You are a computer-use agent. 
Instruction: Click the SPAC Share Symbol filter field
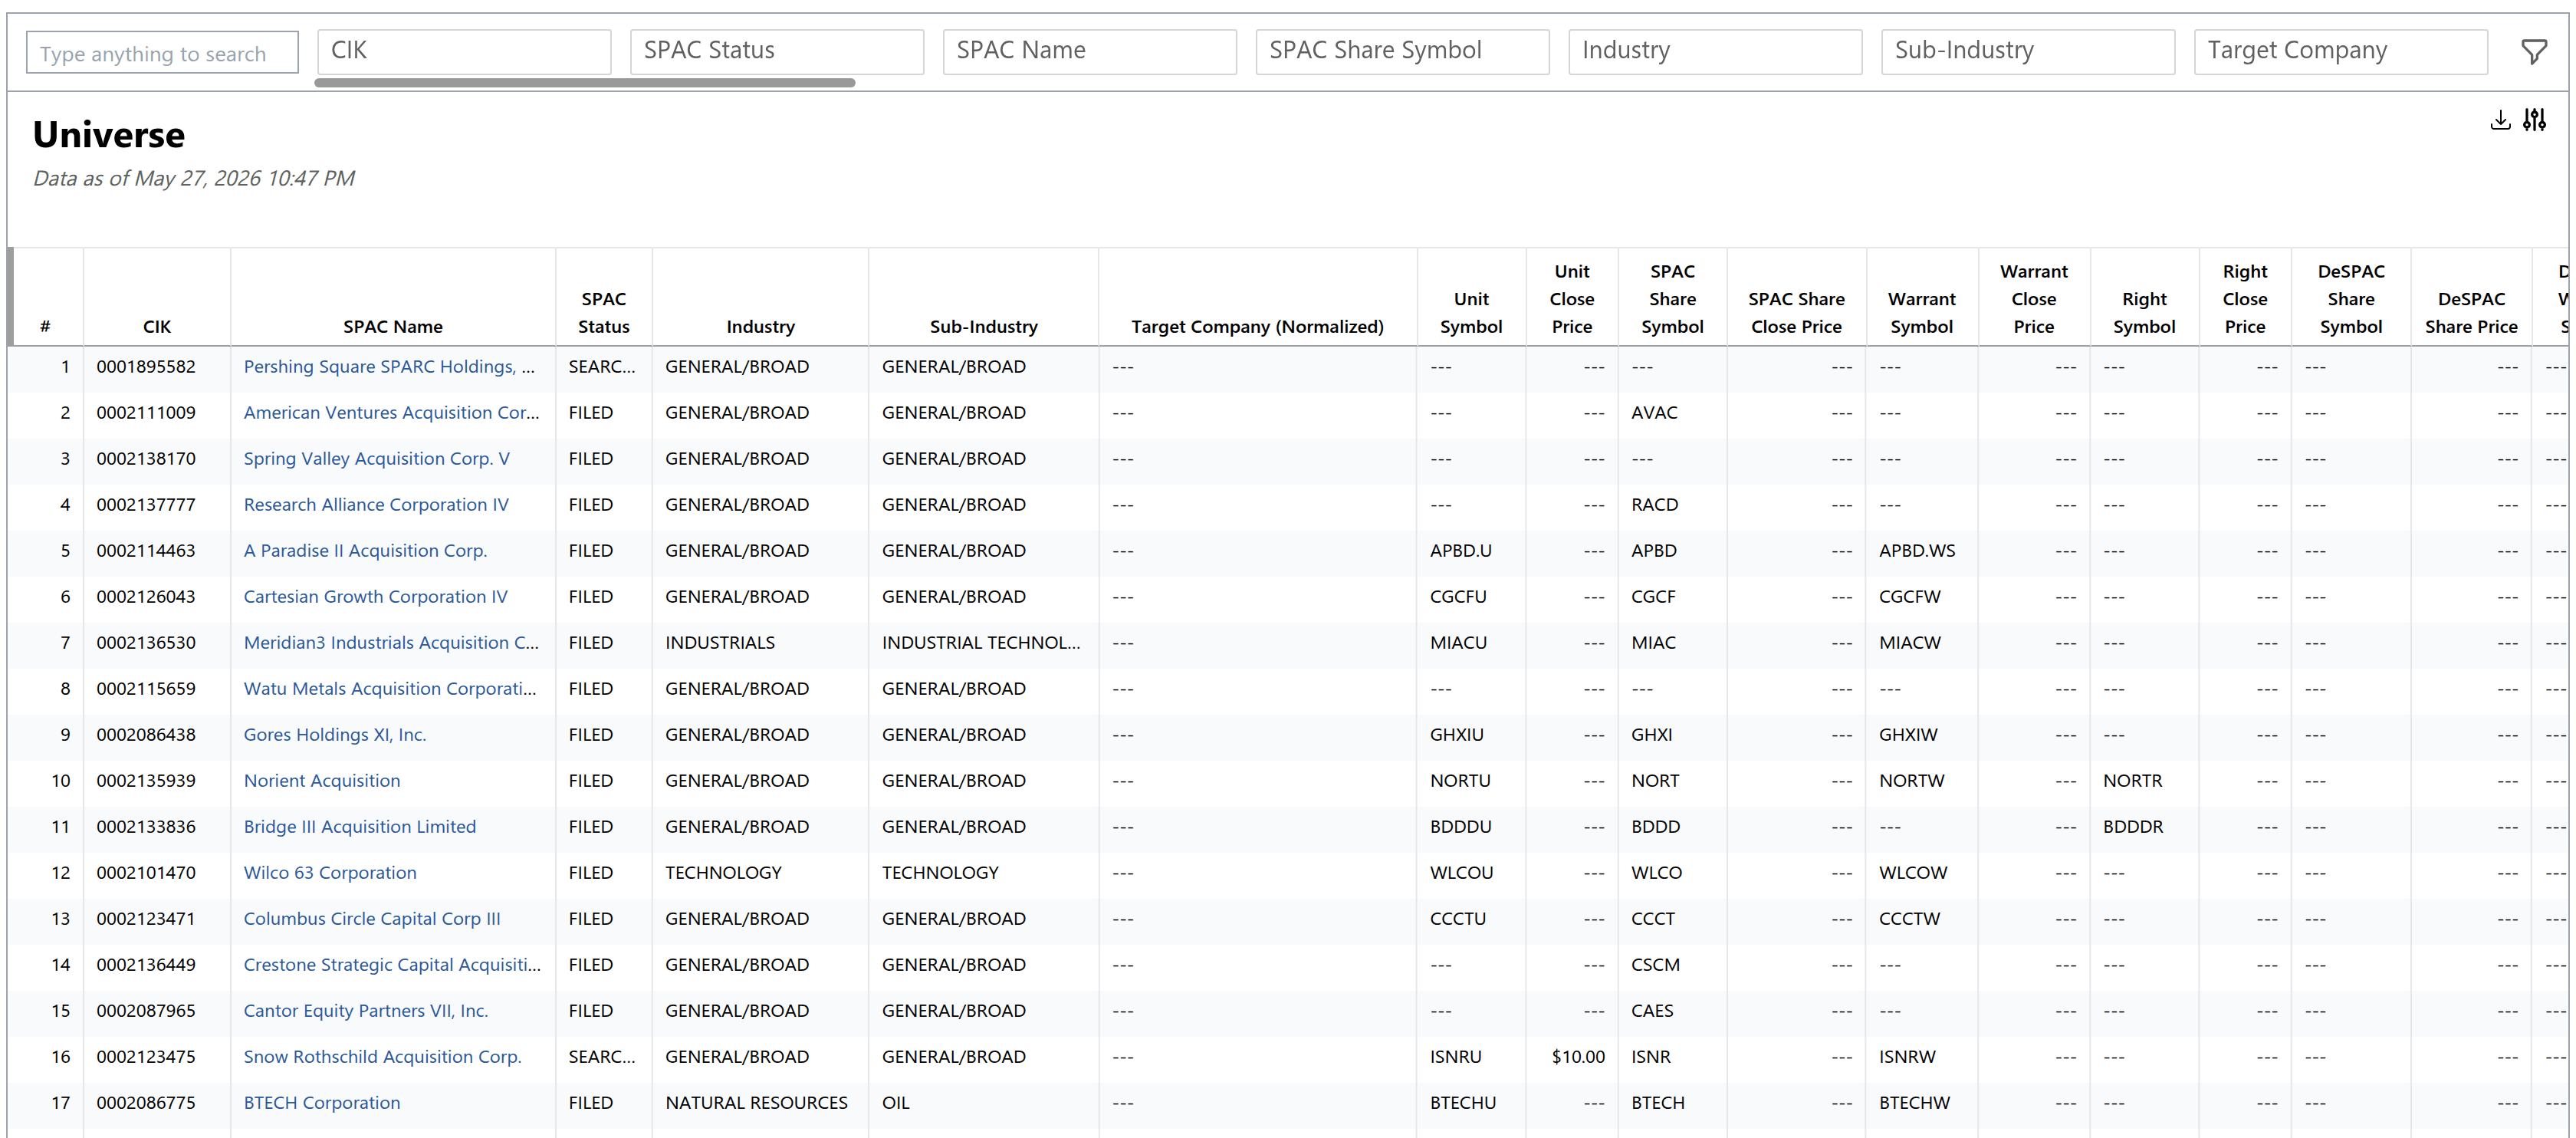1402,51
